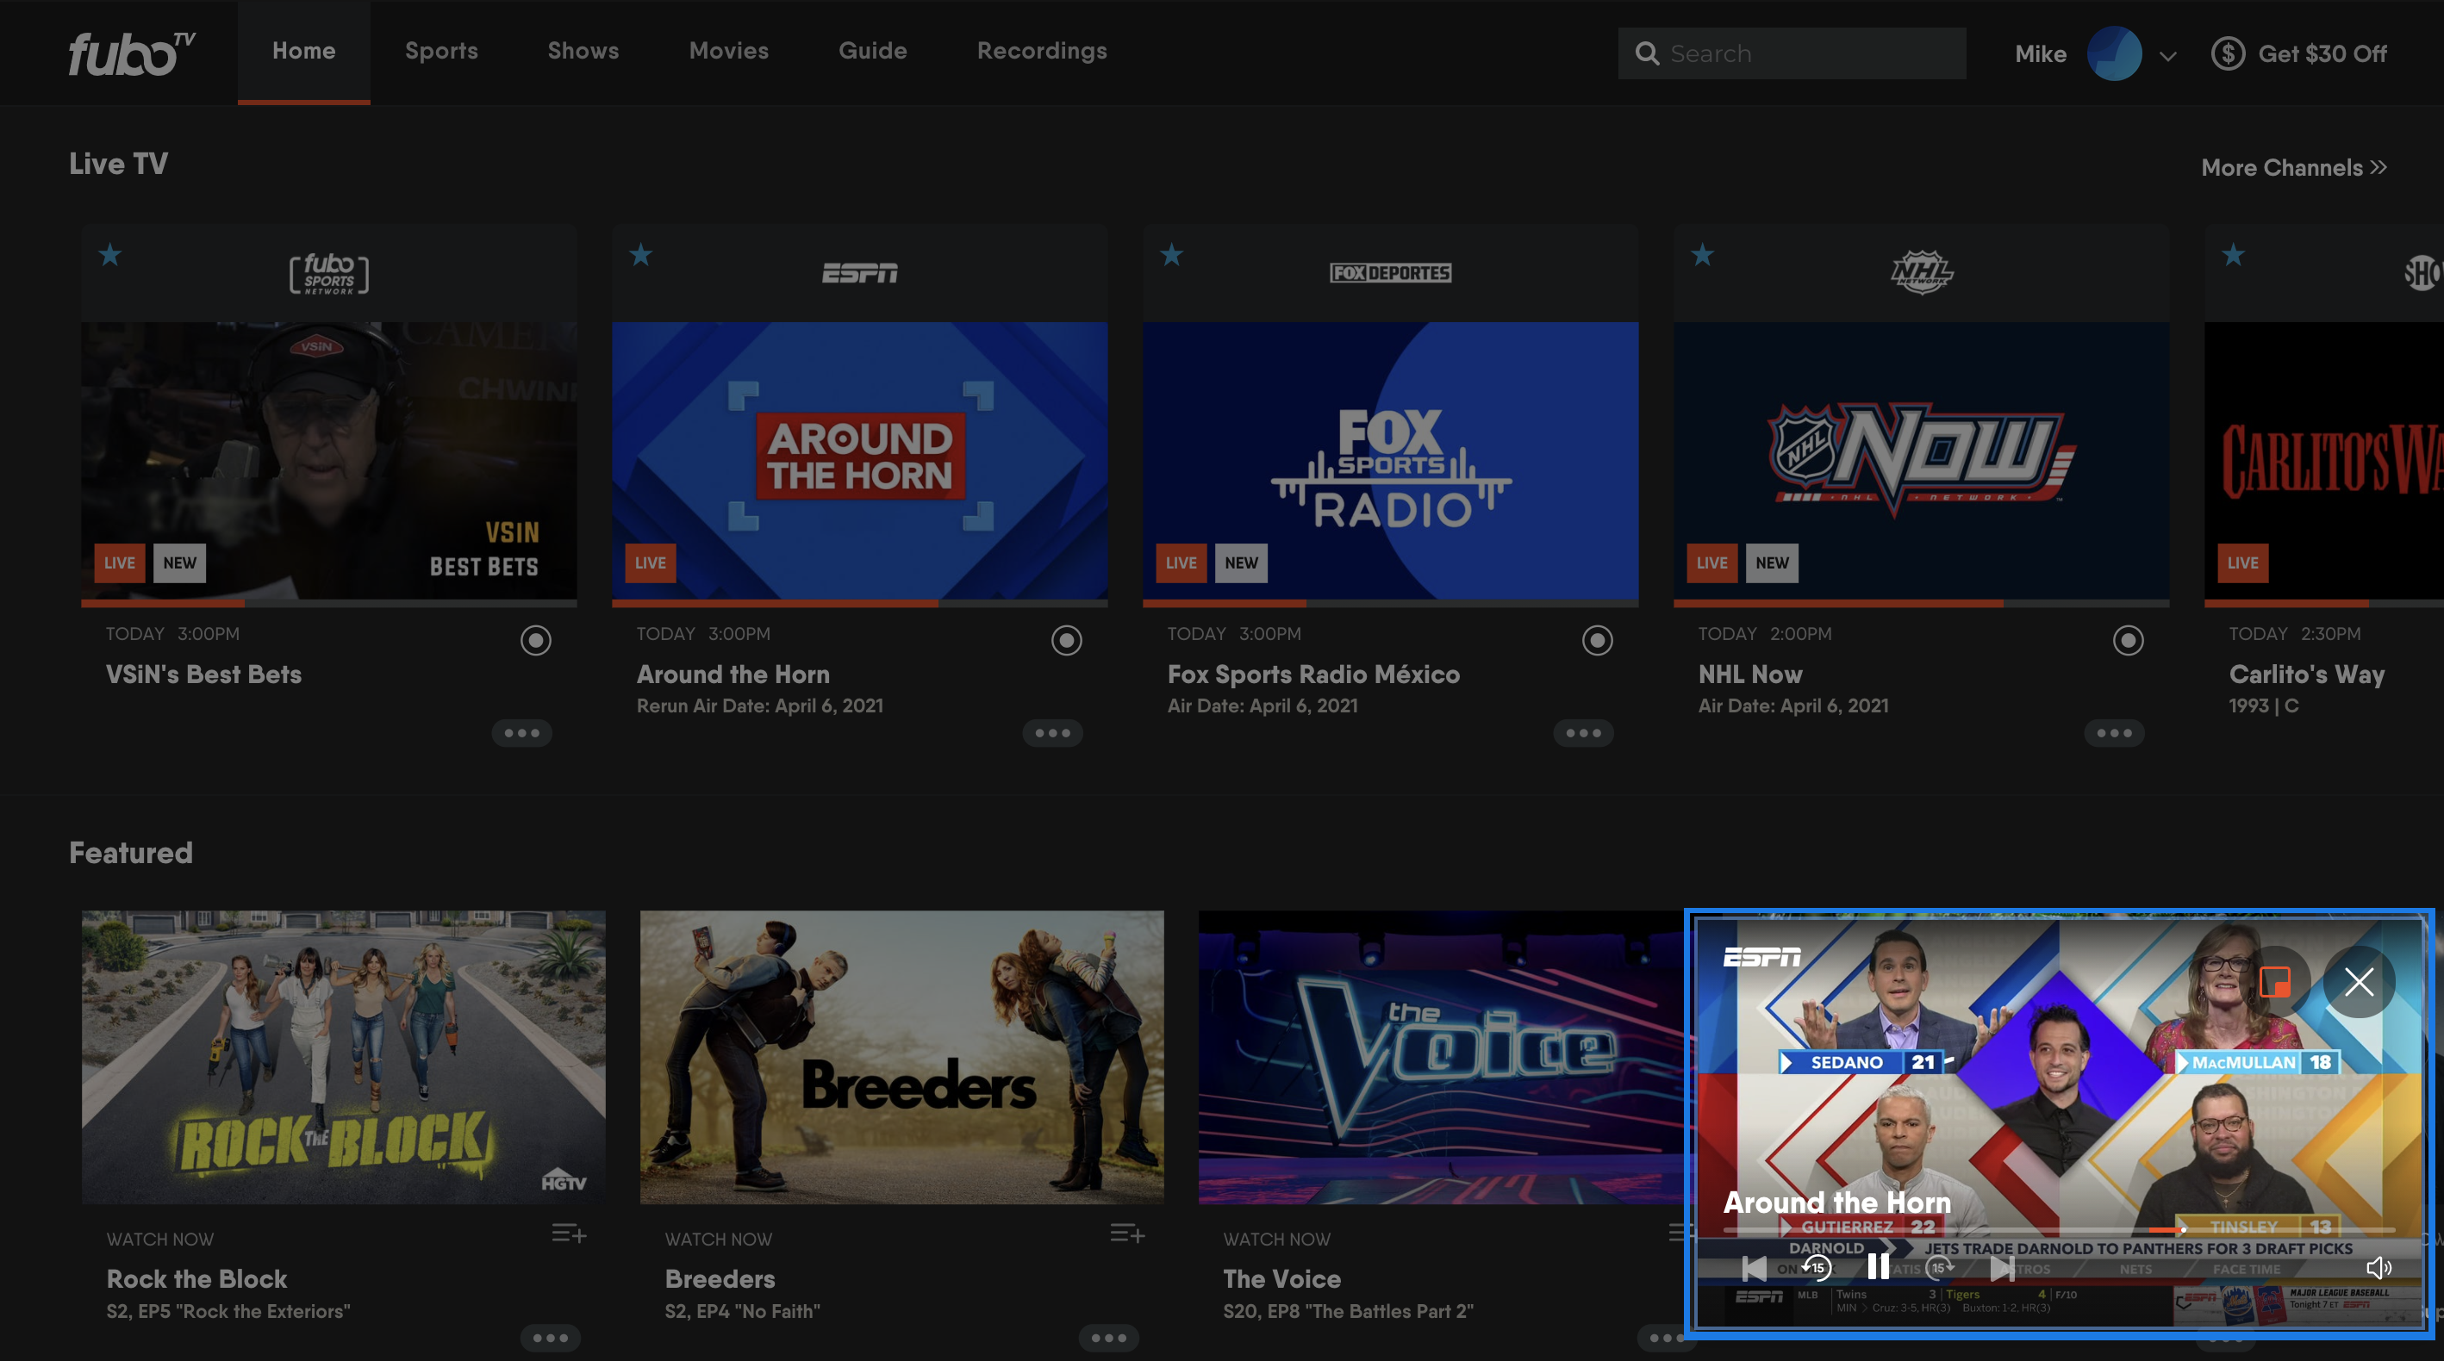The height and width of the screenshot is (1361, 2444).
Task: Open the Around the Horn title link
Action: click(x=733, y=674)
